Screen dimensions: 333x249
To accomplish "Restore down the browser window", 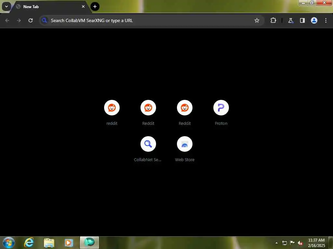I will pyautogui.click(x=312, y=3).
